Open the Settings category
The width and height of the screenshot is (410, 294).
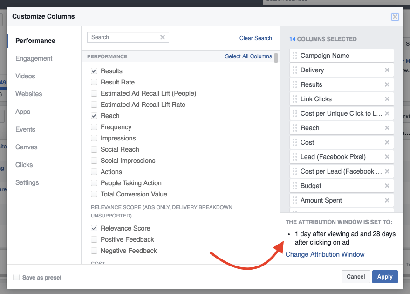point(27,182)
